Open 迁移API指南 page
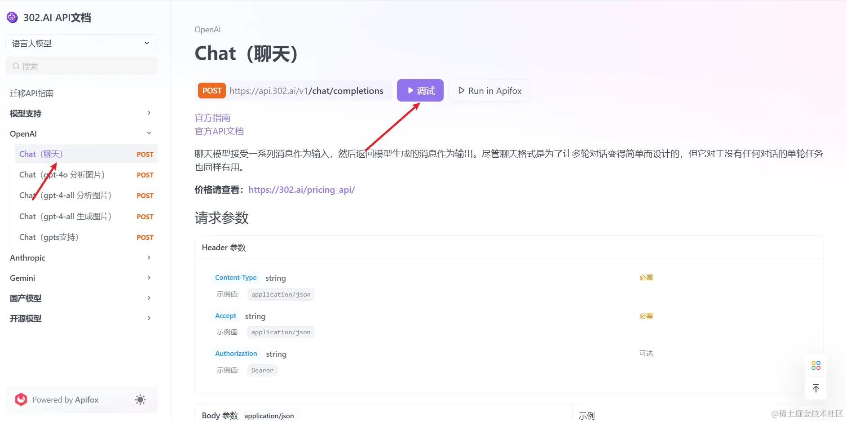846x421 pixels. click(32, 93)
